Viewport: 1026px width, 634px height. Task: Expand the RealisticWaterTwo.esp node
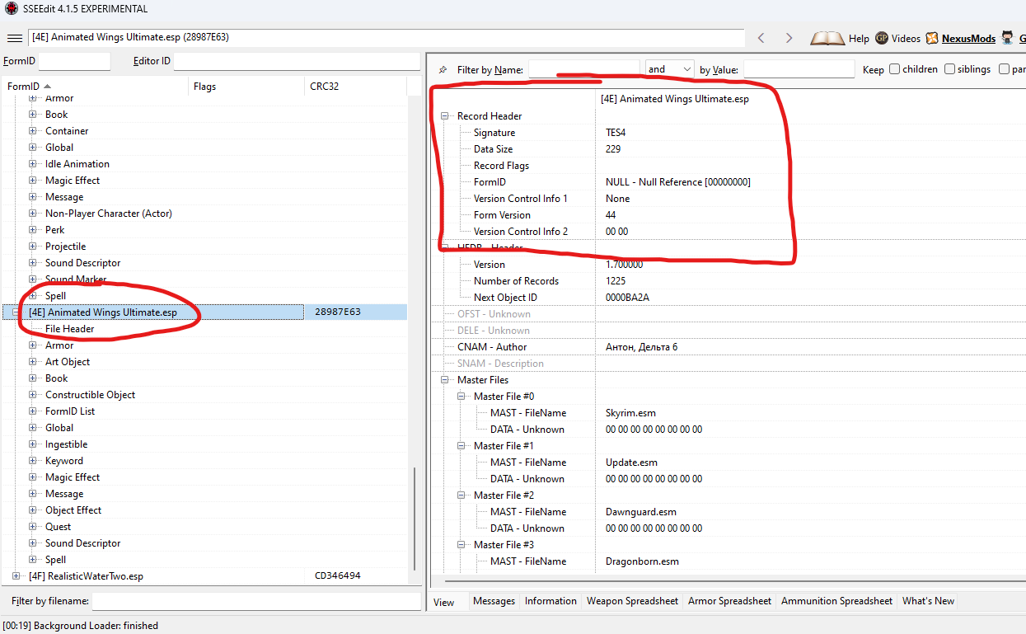pyautogui.click(x=17, y=576)
